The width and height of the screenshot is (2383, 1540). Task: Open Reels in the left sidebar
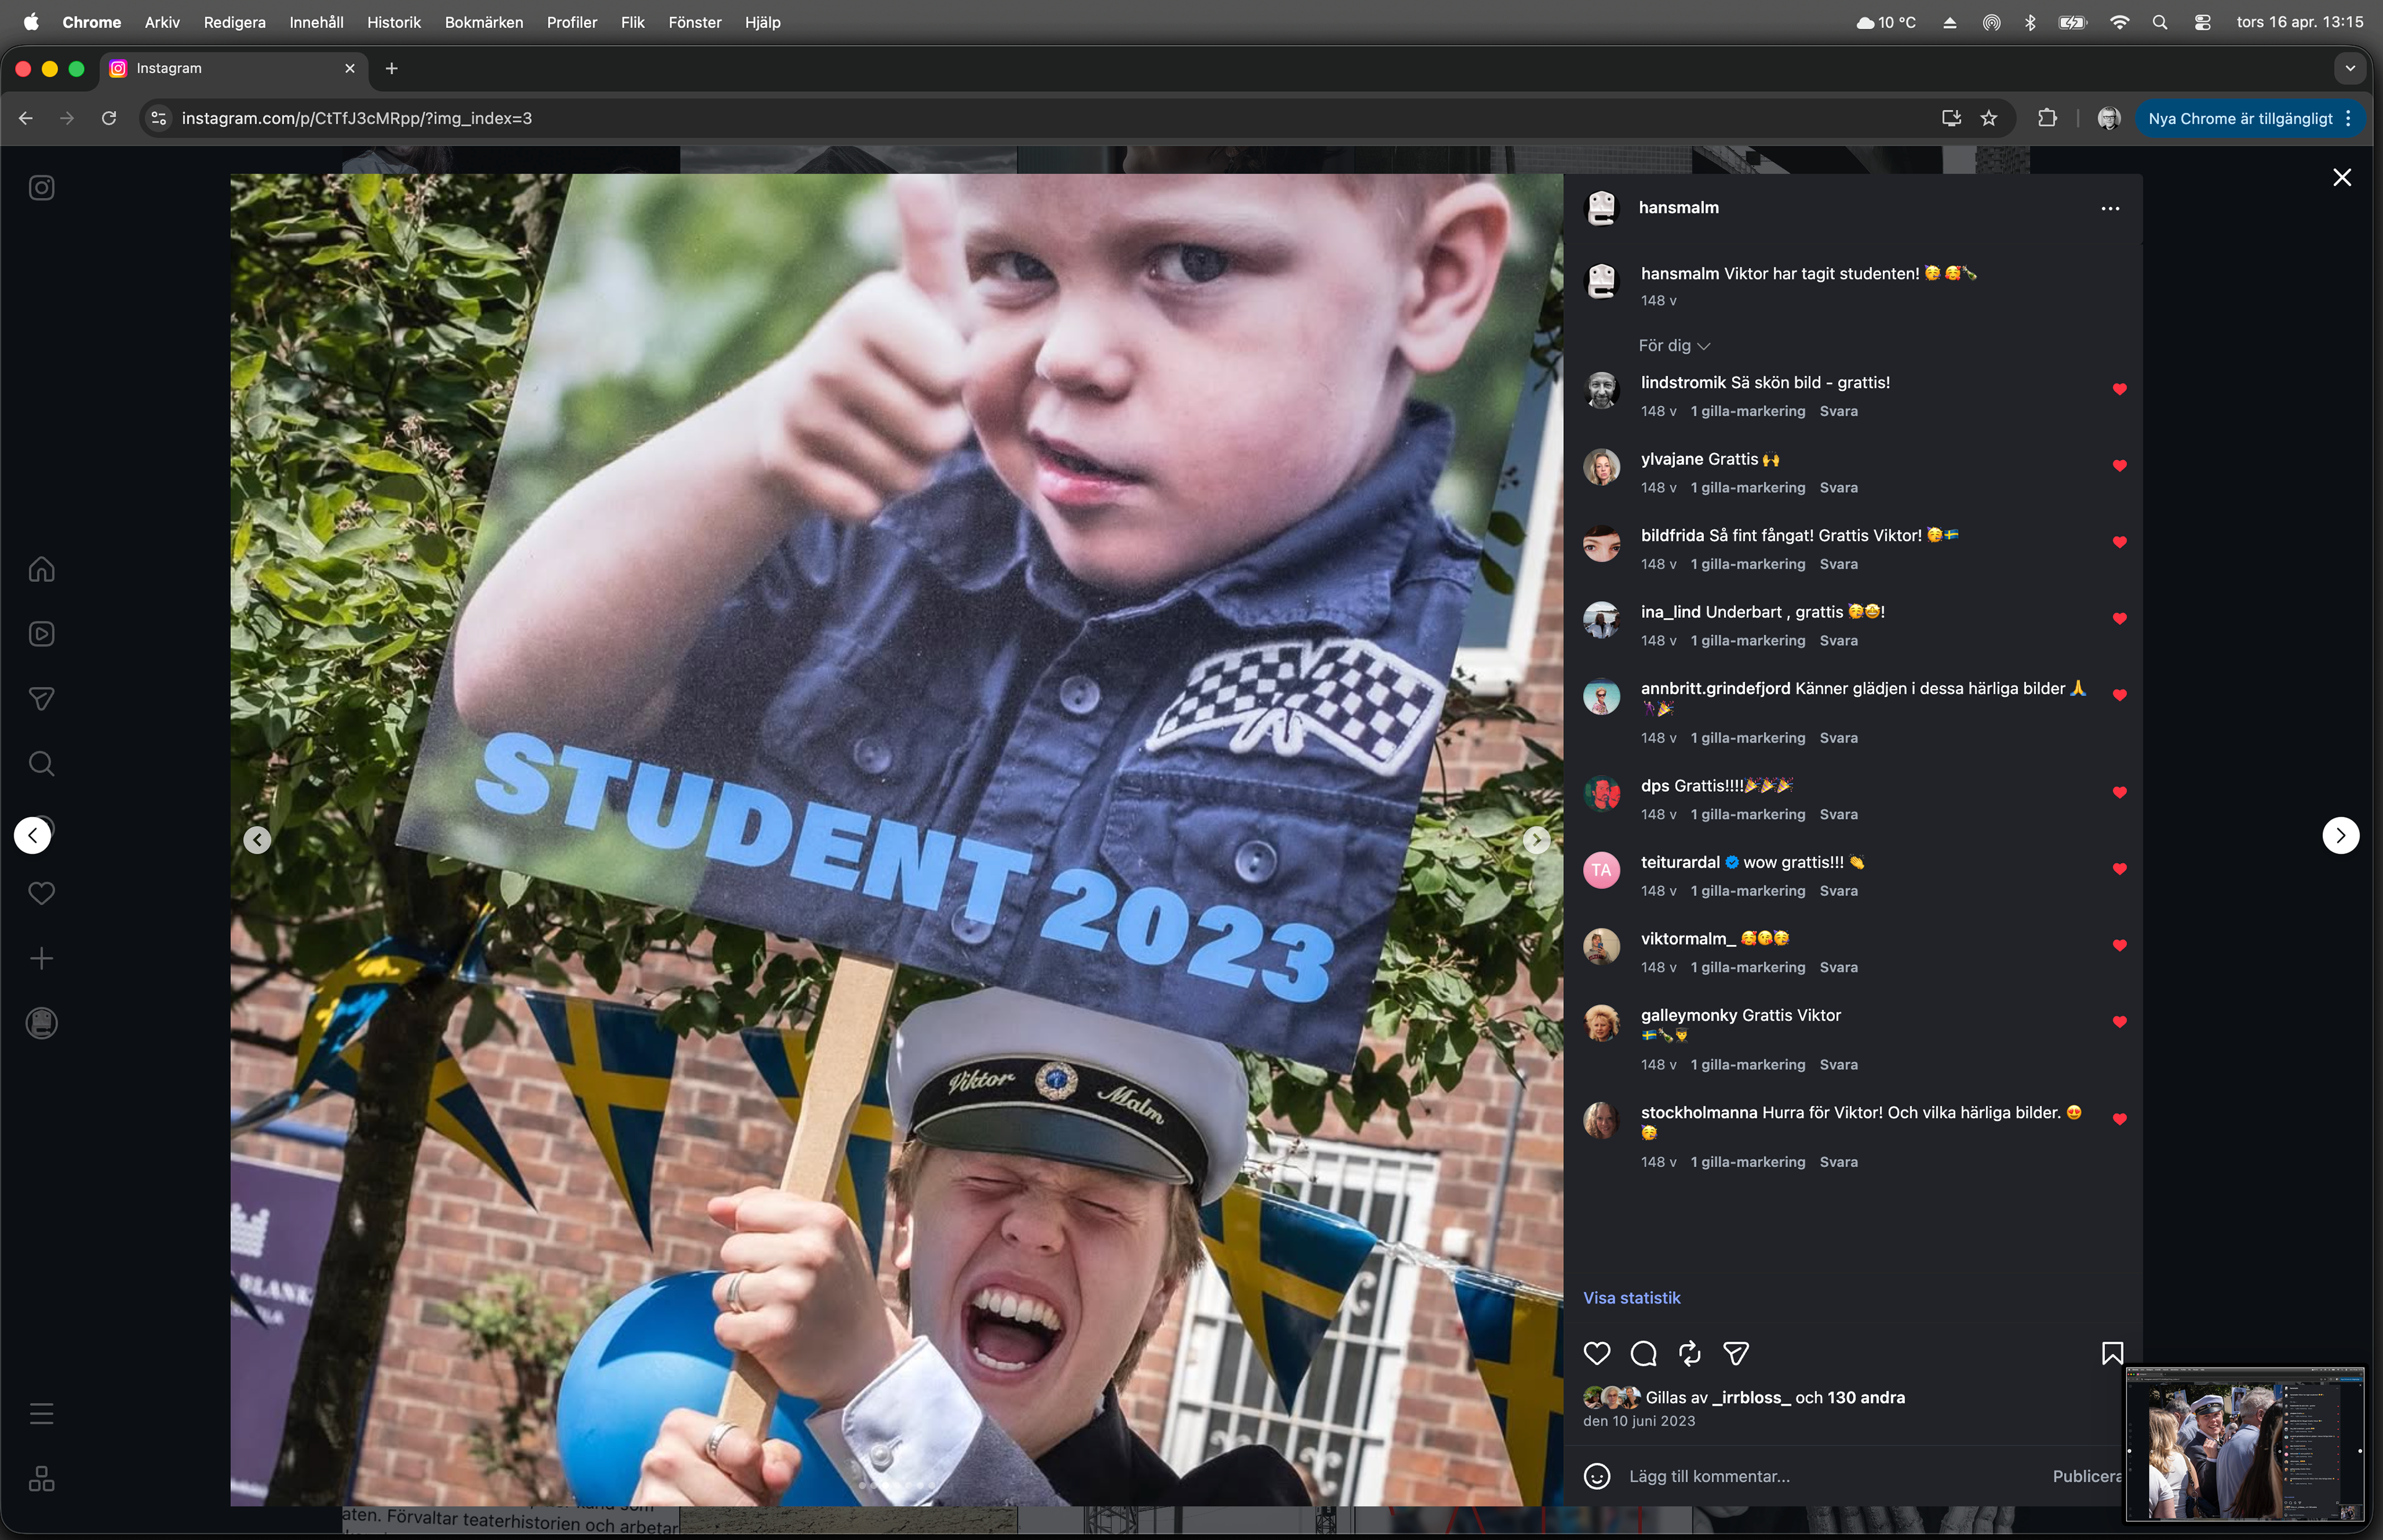[x=41, y=634]
